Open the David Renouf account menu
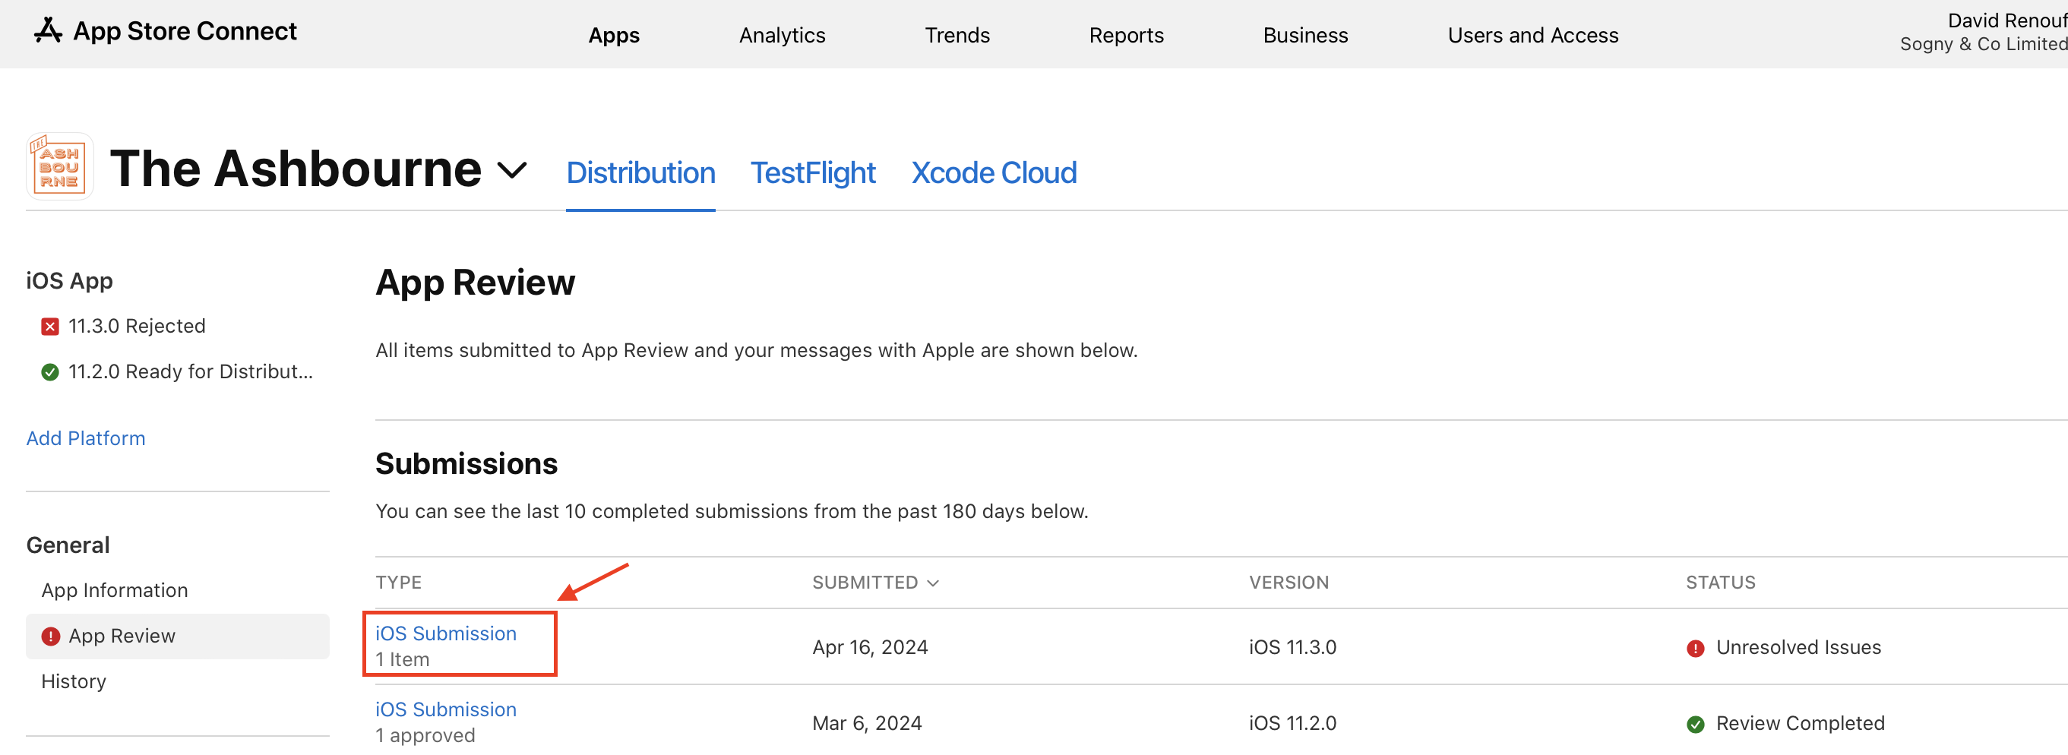Screen dimensions: 2068x755 pyautogui.click(x=1983, y=32)
